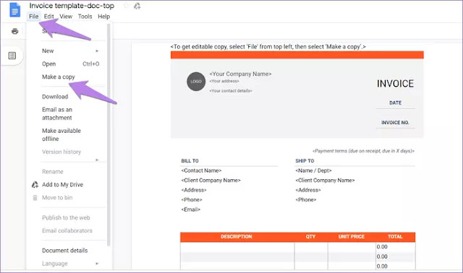
Task: Select Make available offline
Action: click(x=61, y=135)
